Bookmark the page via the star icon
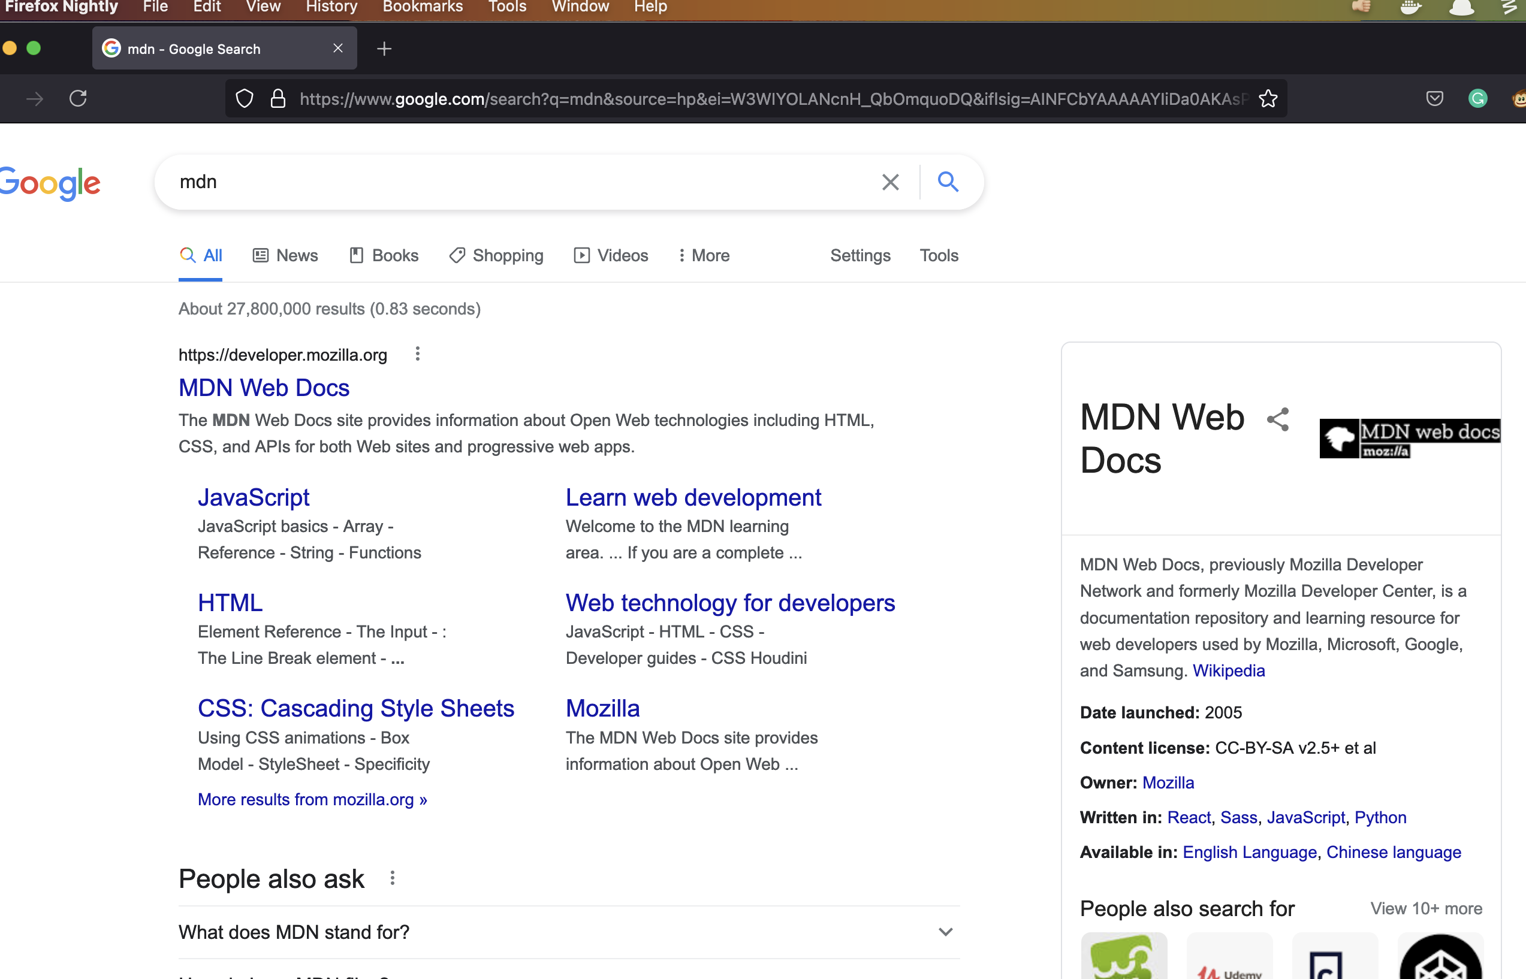1526x979 pixels. tap(1268, 98)
